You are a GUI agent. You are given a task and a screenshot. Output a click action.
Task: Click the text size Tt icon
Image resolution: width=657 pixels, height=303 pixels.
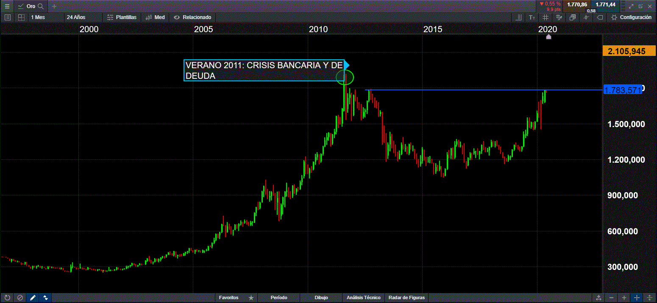532,17
